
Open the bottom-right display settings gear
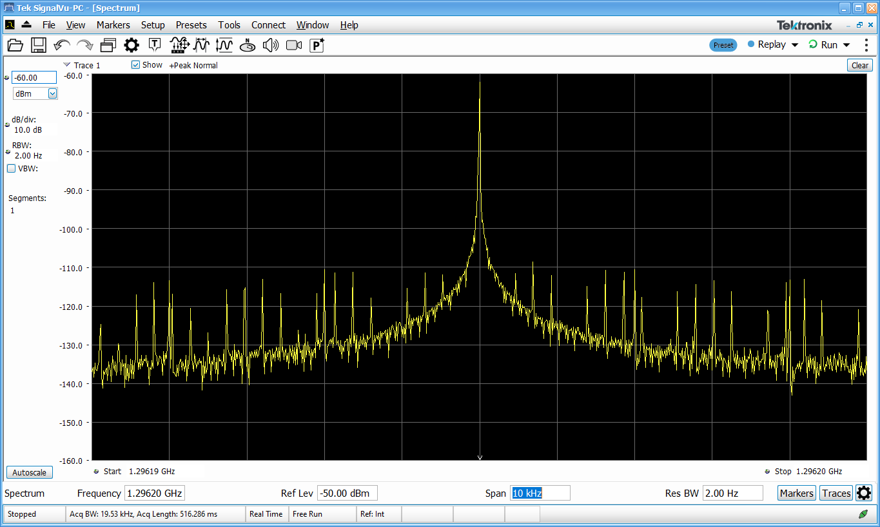click(864, 493)
